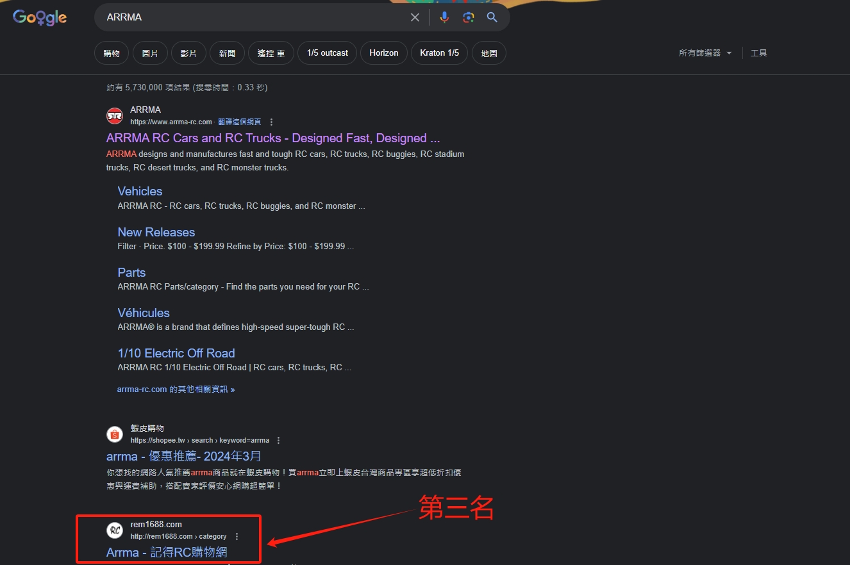Image resolution: width=850 pixels, height=565 pixels.
Task: Open the https://www.arrma-rc.com URL
Action: 171,122
